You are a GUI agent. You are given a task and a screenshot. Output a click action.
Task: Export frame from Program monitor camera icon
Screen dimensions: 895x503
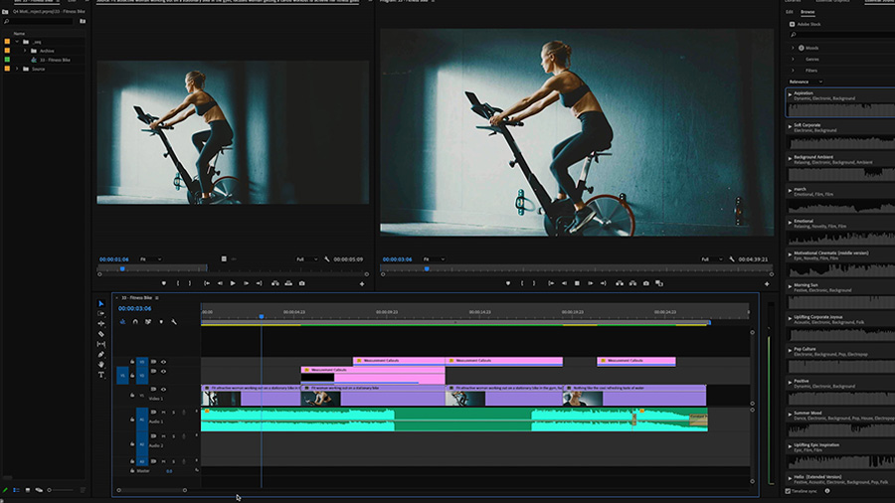point(646,283)
